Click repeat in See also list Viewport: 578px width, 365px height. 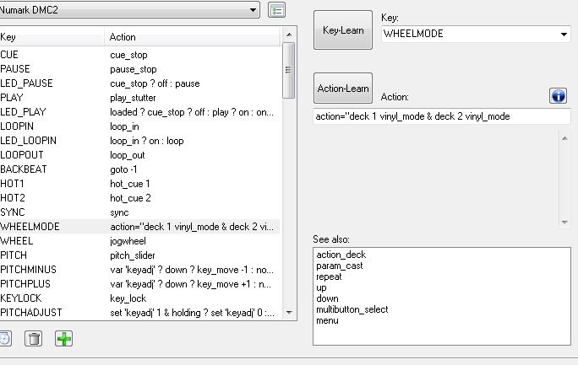pyautogui.click(x=329, y=276)
